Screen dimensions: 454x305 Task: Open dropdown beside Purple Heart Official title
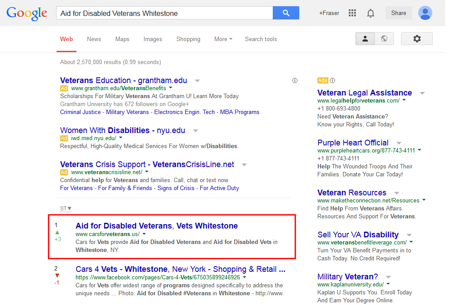[x=399, y=143]
